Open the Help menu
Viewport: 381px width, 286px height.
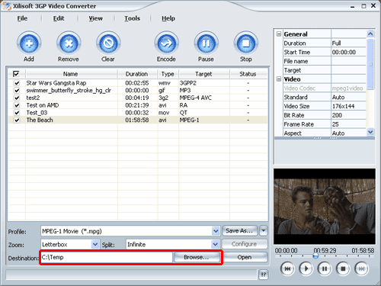pyautogui.click(x=168, y=18)
